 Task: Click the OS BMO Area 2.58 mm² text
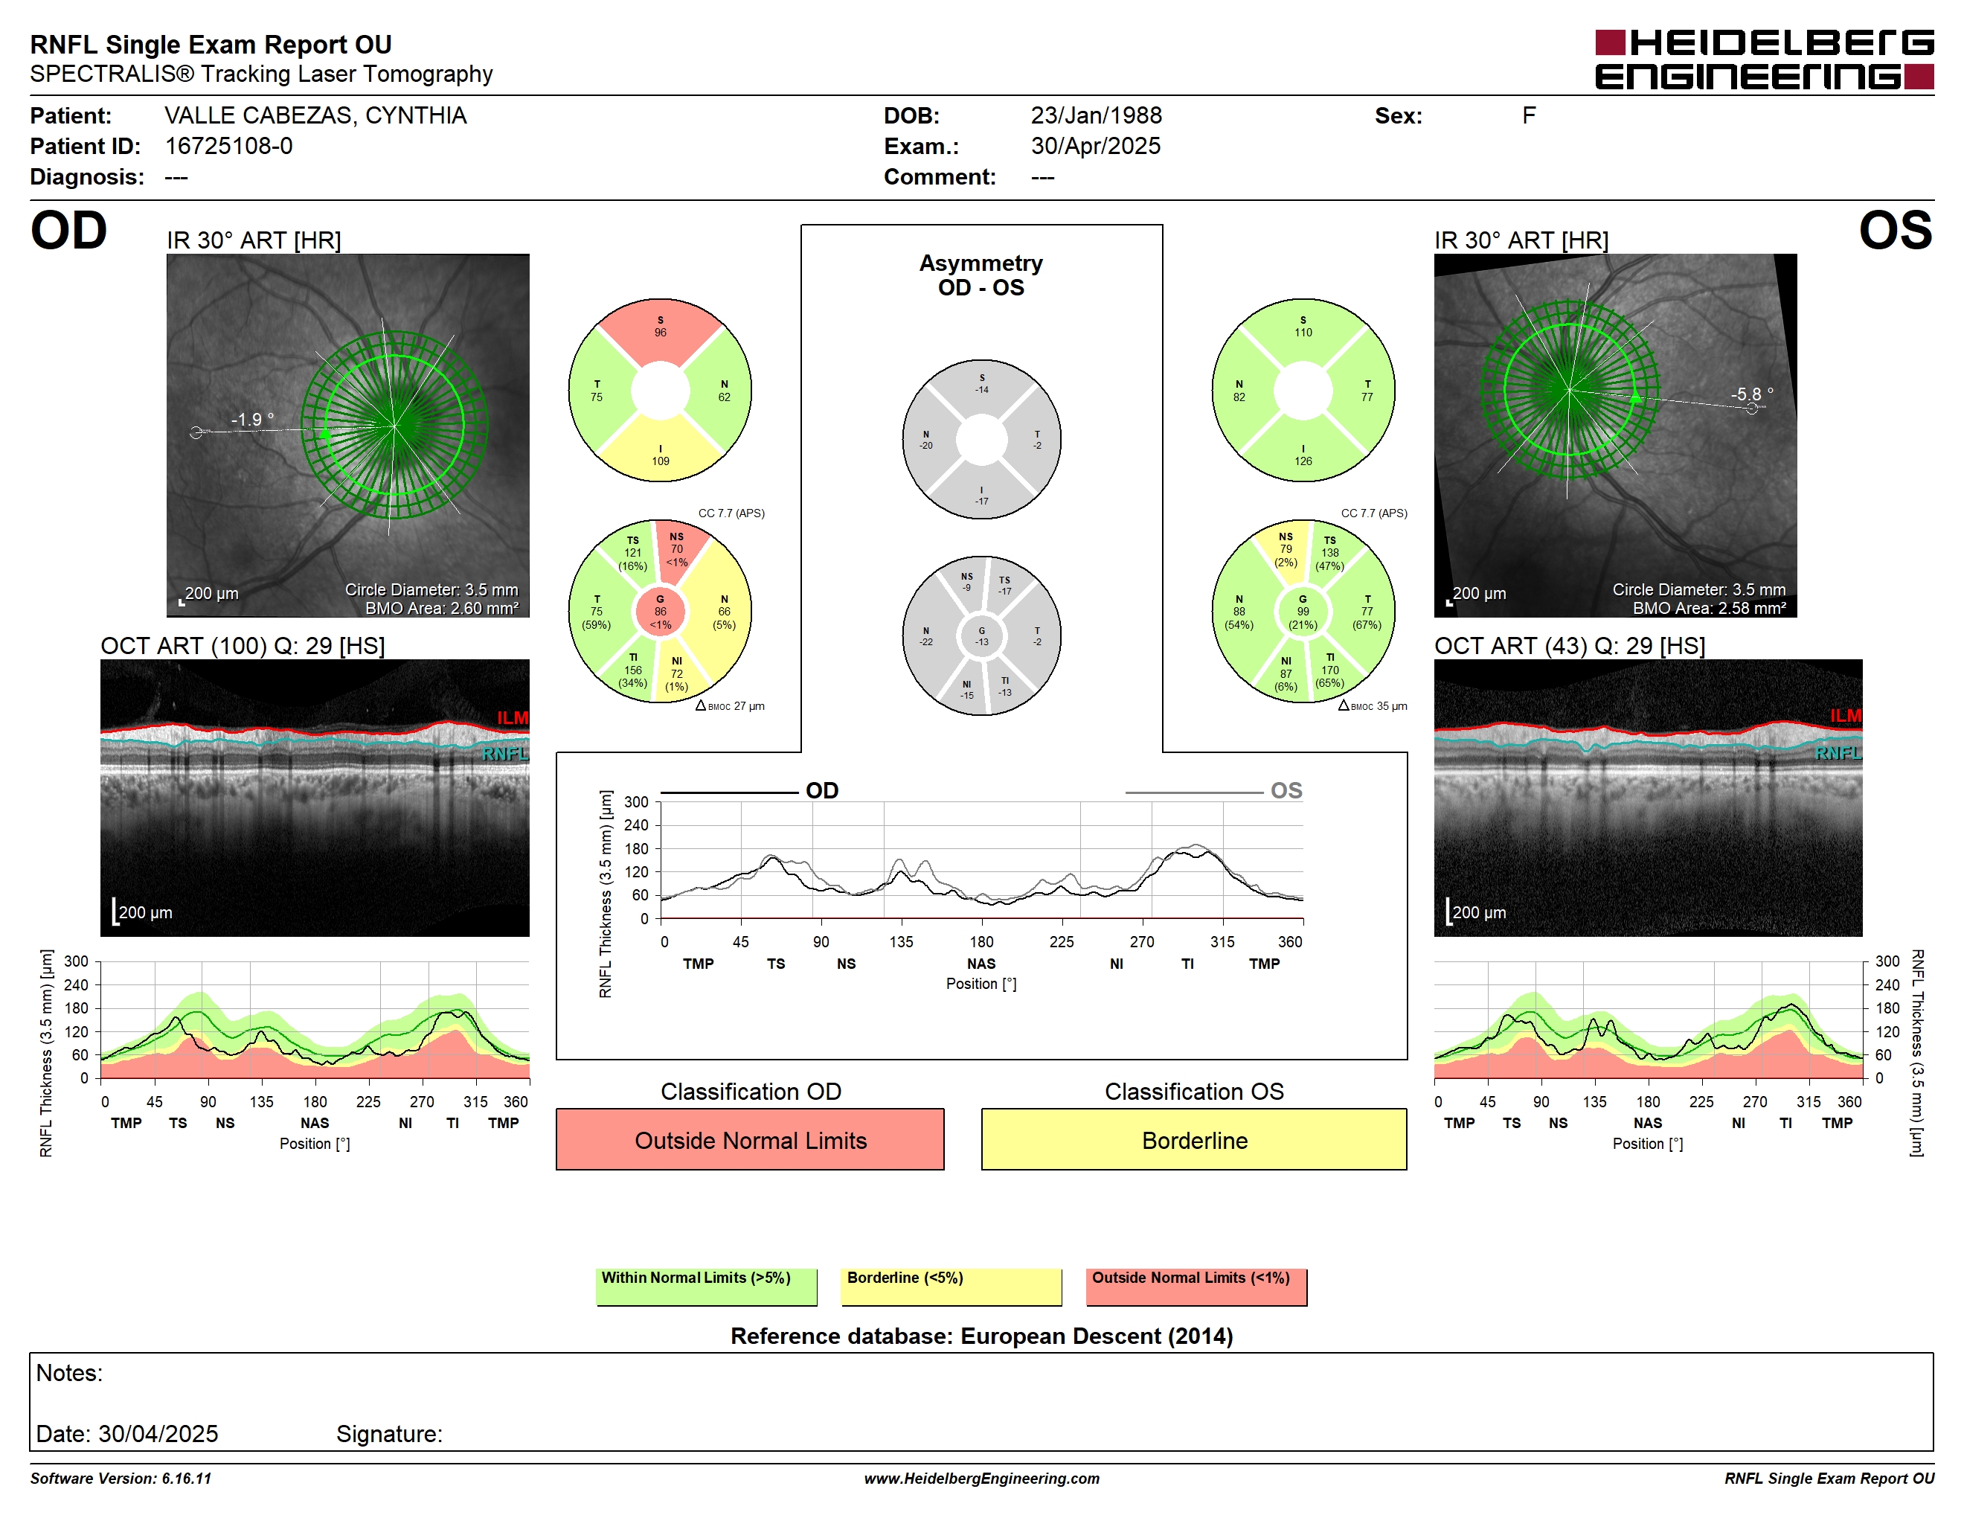(1710, 608)
